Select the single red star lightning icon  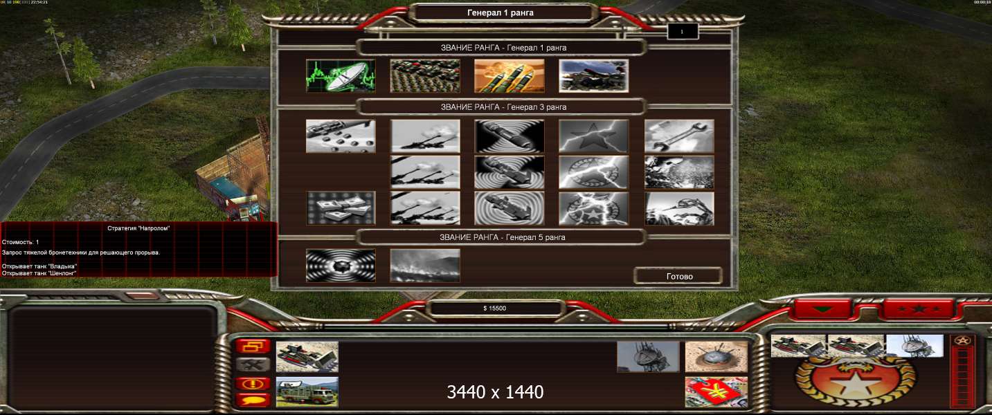tap(593, 136)
